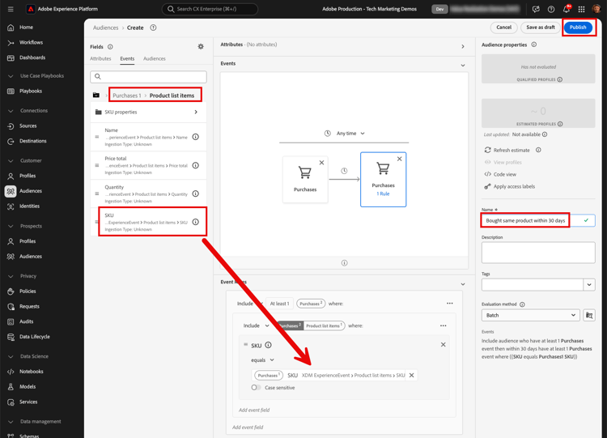
Task: Collapse the Customer sidebar section
Action: coord(11,160)
